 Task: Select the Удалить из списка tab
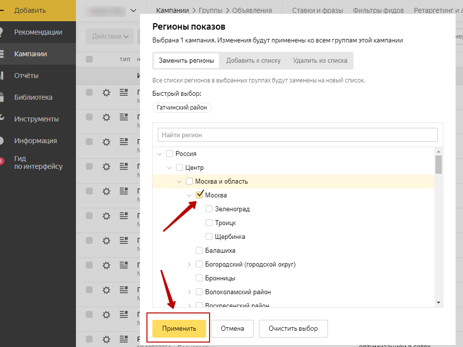tap(320, 61)
